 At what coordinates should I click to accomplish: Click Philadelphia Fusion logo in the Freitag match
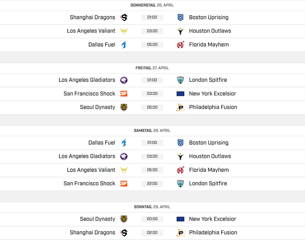[180, 107]
